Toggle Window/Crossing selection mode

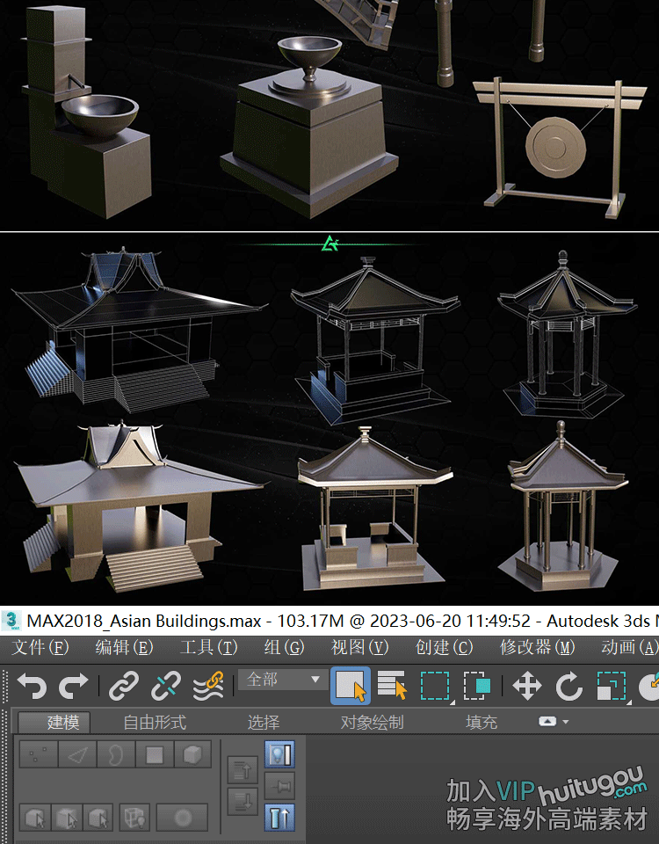pyautogui.click(x=477, y=686)
